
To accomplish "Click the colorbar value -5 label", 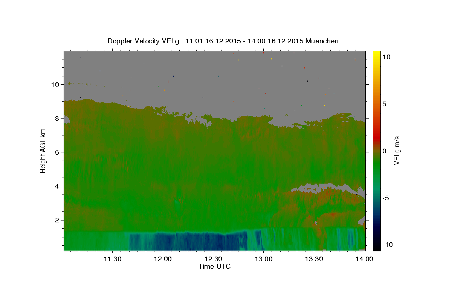I will (x=386, y=198).
